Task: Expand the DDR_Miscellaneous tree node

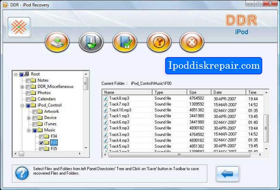Action: pos(22,87)
